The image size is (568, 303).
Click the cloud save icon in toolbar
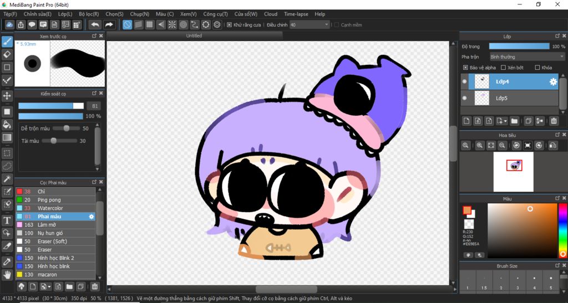[9, 24]
